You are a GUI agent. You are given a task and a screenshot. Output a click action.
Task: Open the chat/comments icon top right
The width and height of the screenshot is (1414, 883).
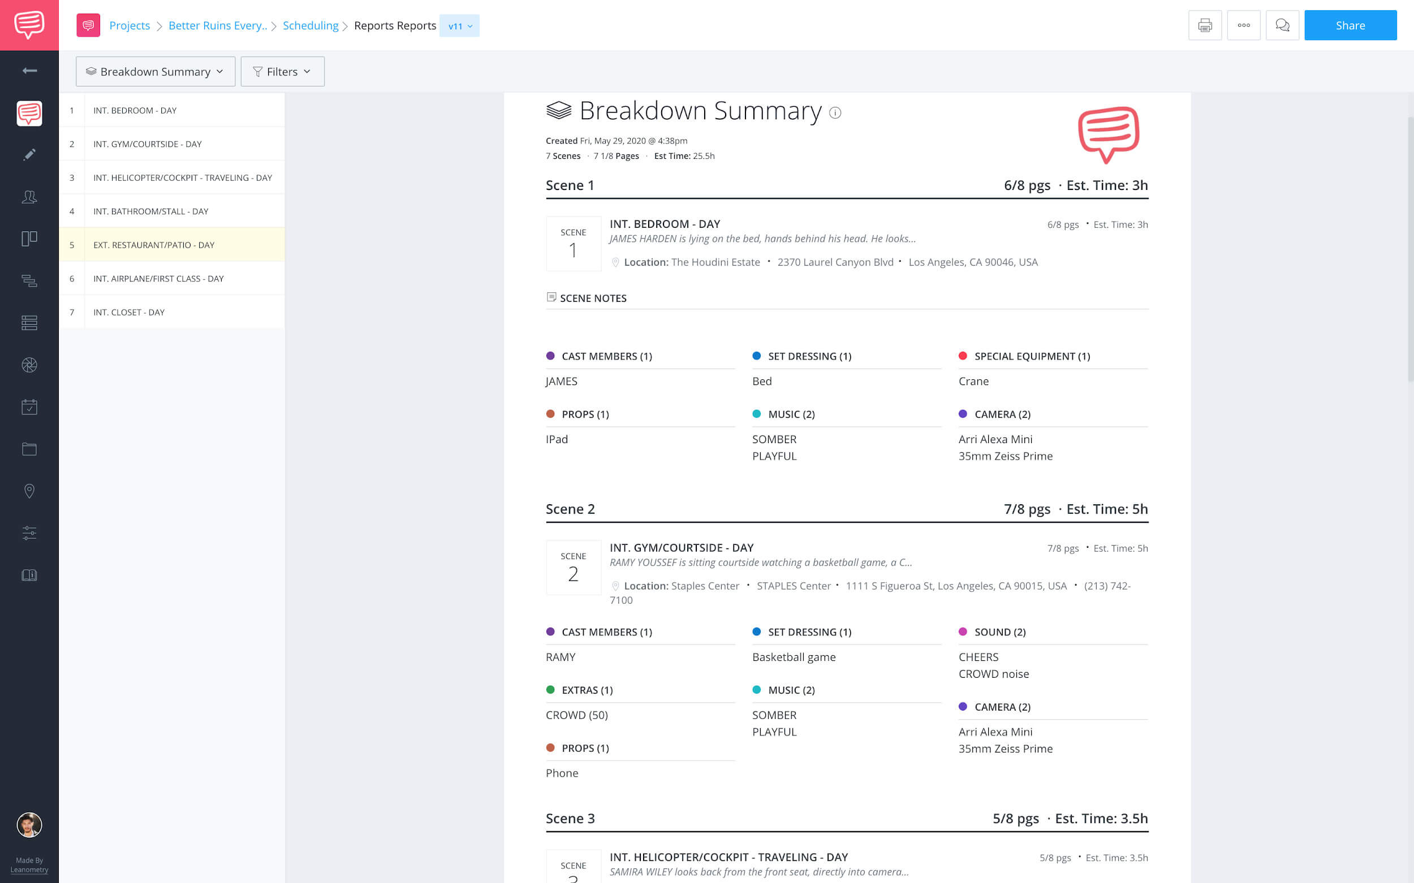point(1283,25)
